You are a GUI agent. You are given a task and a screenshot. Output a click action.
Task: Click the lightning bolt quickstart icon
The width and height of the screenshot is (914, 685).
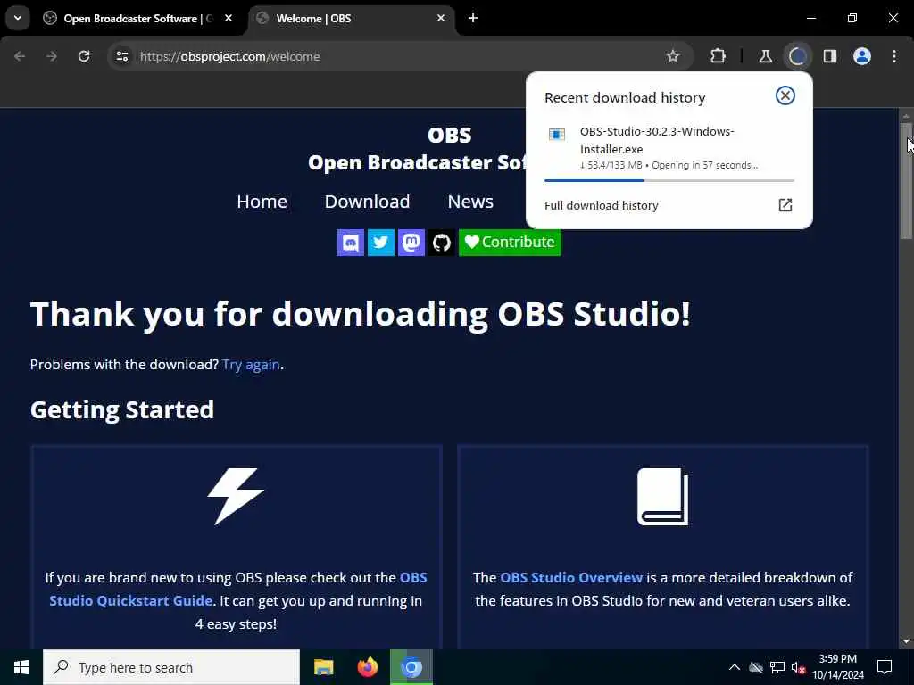tap(236, 496)
